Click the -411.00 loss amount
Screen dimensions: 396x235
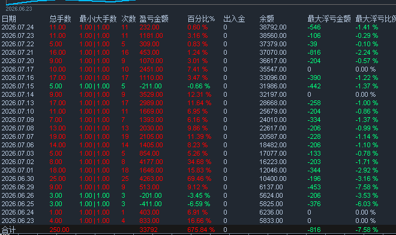[151, 204]
